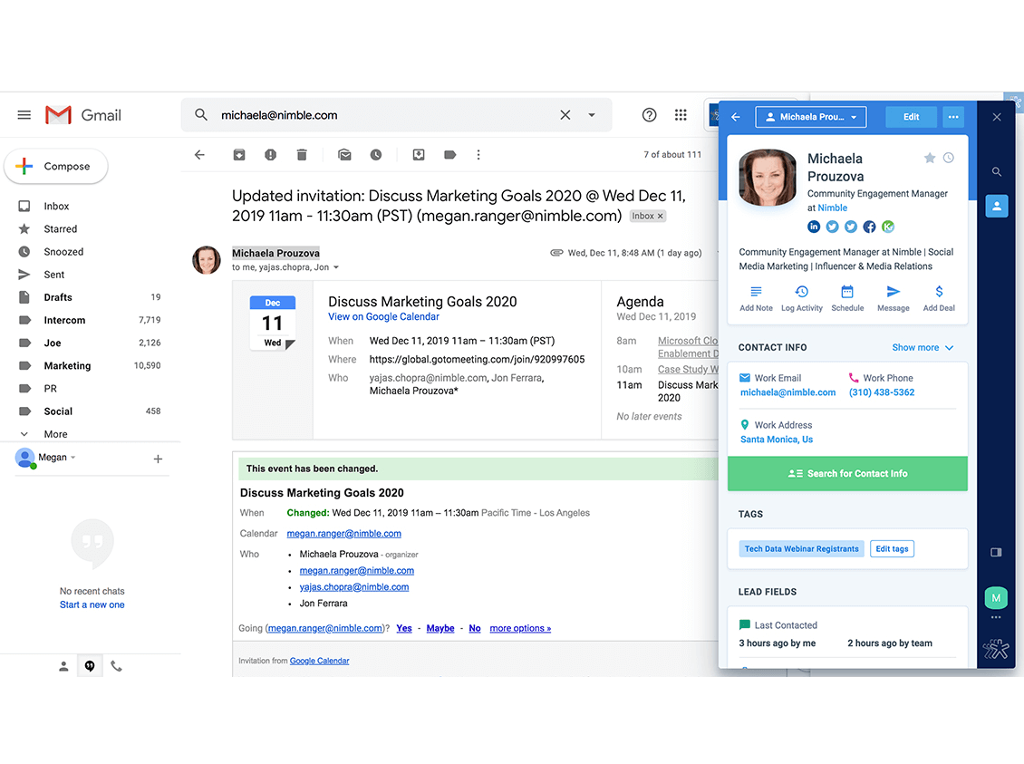
Task: Open Hangouts conversations icon at bottom
Action: [90, 667]
